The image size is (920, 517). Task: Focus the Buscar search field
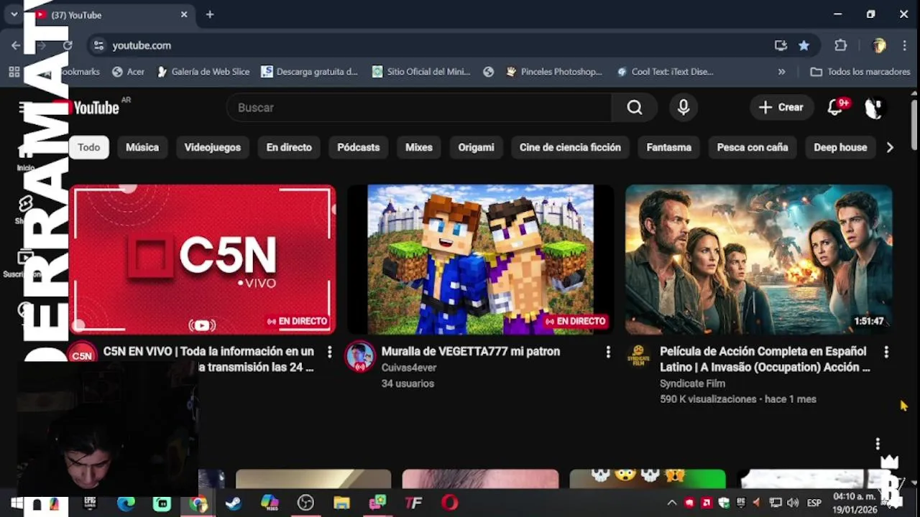click(x=419, y=108)
